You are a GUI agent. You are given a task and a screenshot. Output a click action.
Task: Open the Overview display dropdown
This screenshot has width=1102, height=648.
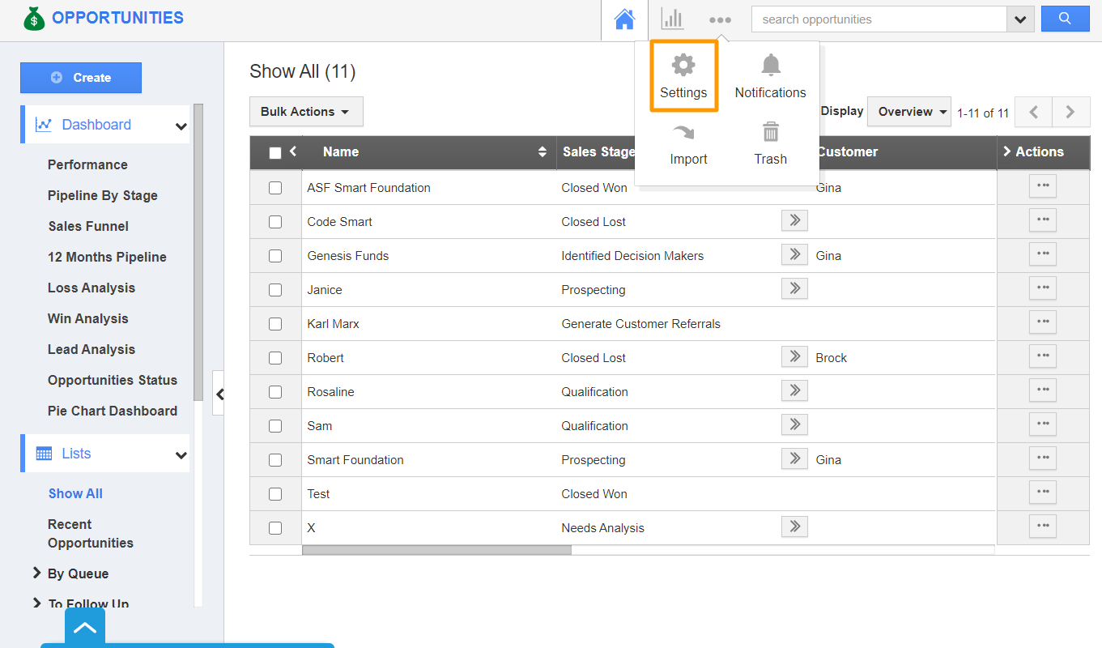click(908, 113)
